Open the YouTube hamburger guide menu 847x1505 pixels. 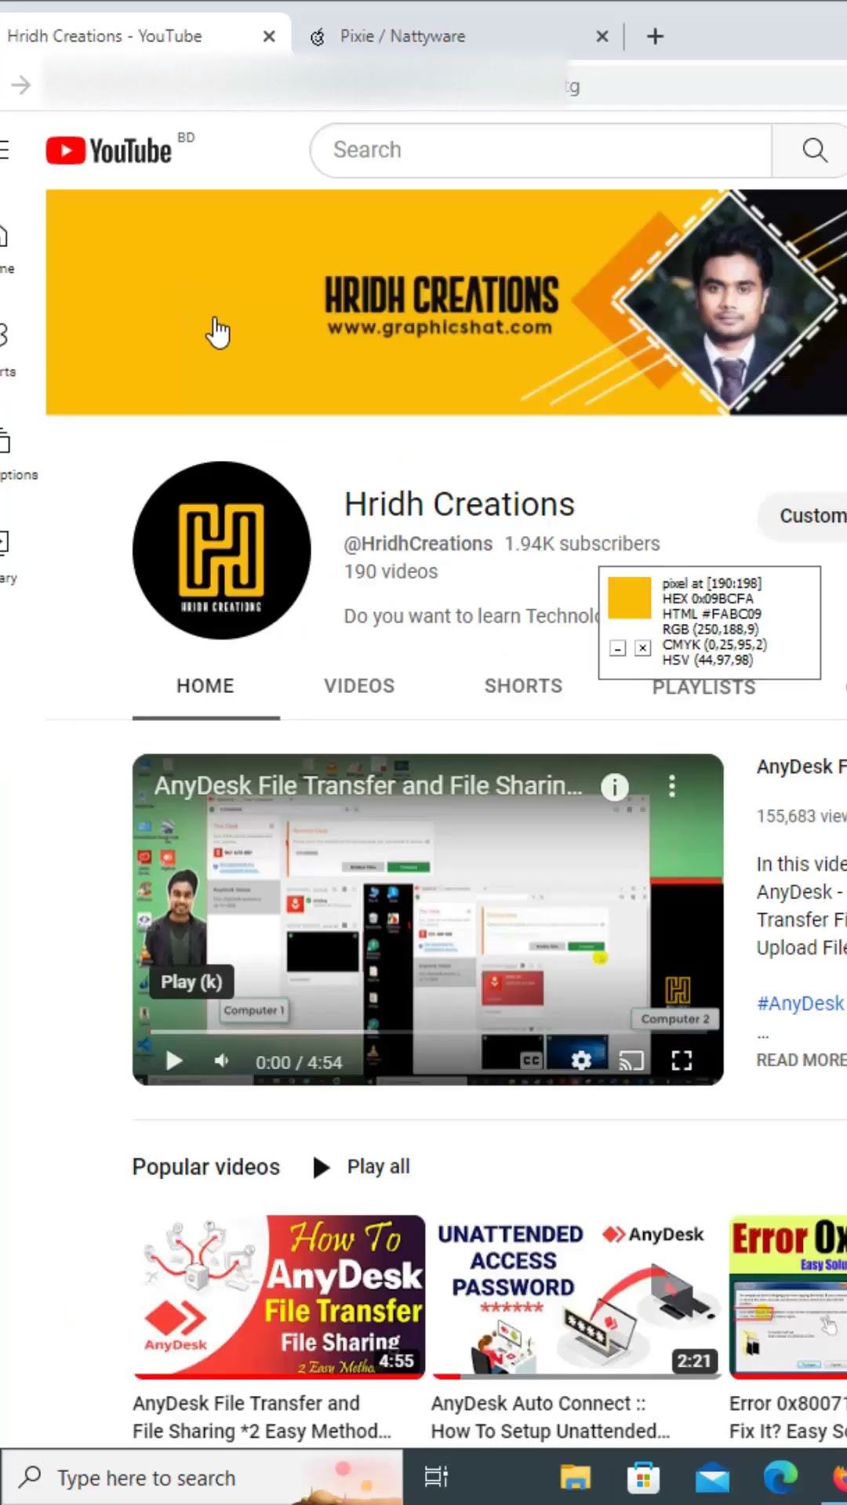click(4, 150)
